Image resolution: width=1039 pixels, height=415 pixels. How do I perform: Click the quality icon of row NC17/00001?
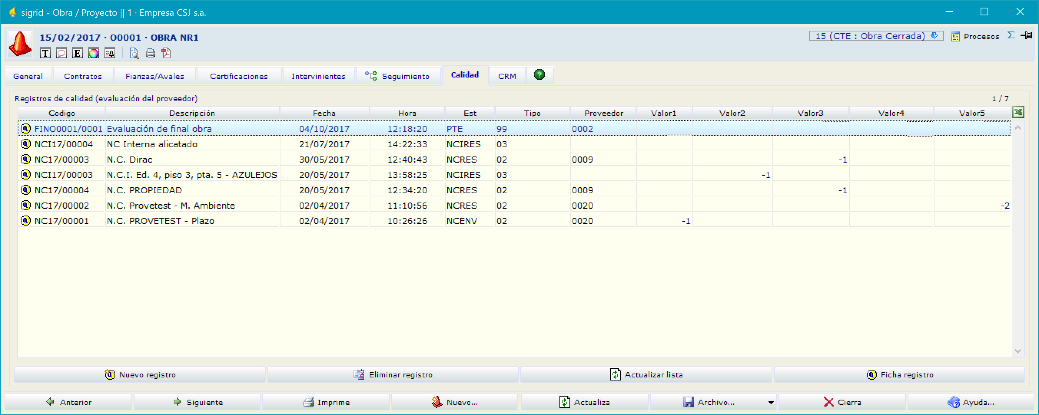26,220
